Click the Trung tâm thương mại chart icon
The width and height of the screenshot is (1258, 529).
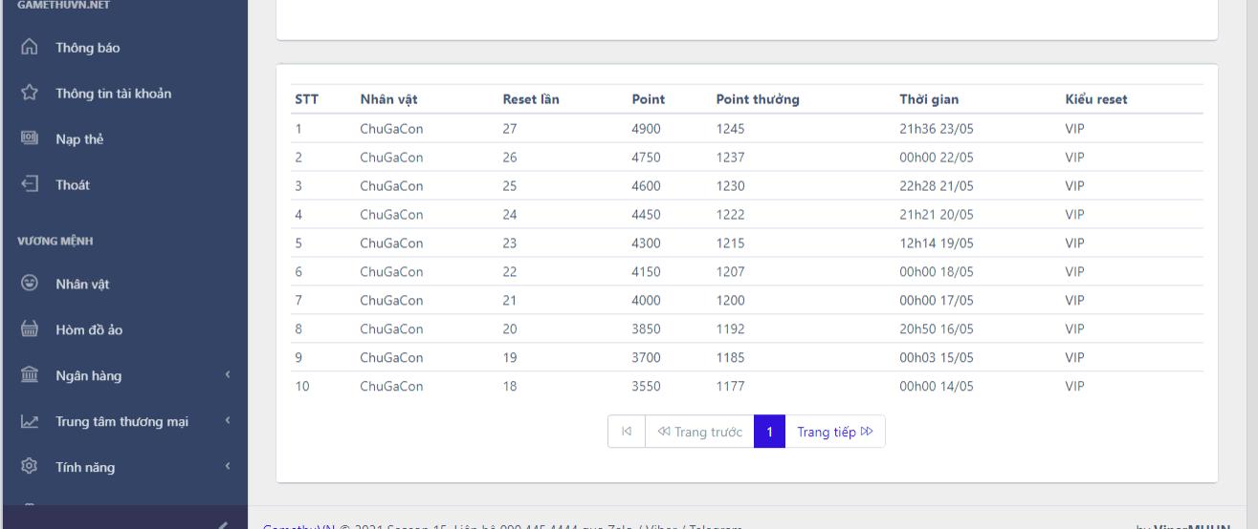(x=30, y=421)
